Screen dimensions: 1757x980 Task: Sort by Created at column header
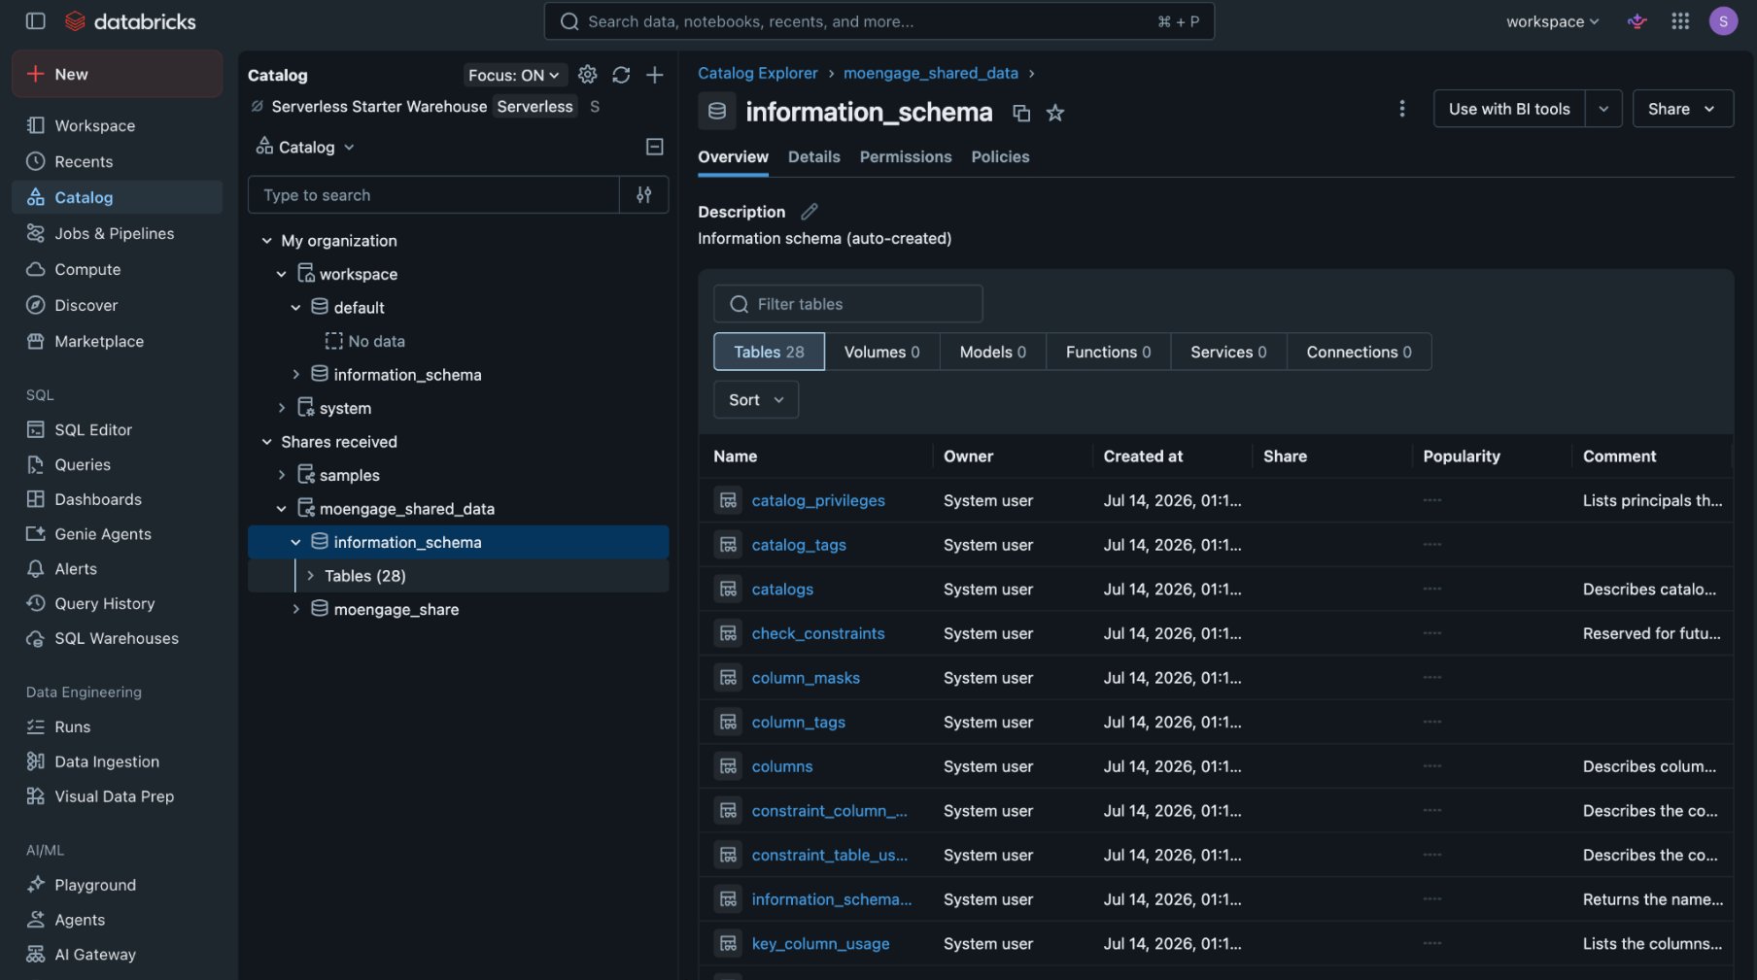click(x=1143, y=456)
